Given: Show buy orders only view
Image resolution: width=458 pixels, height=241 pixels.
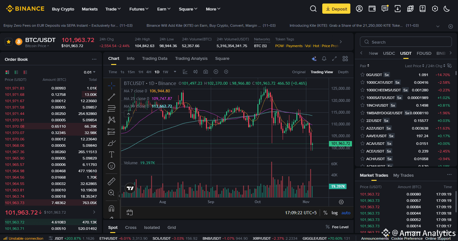Looking at the screenshot, I should pyautogui.click(x=16, y=72).
